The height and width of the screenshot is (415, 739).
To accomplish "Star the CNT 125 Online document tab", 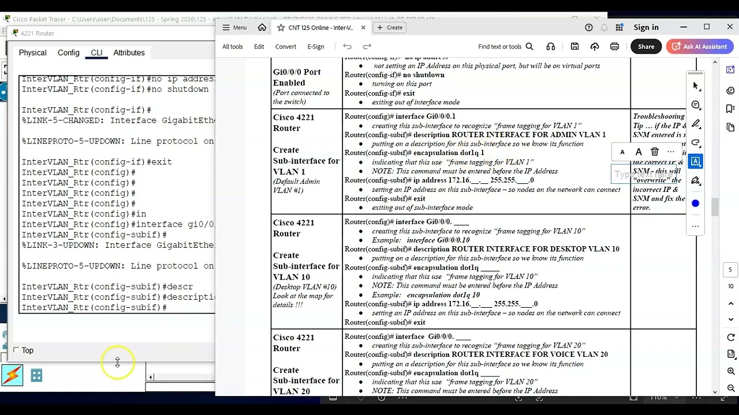I will click(x=281, y=28).
